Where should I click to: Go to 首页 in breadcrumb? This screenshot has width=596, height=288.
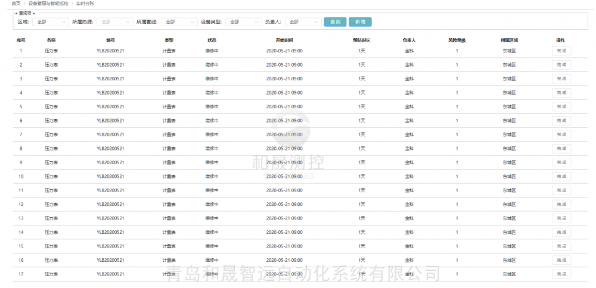(16, 4)
